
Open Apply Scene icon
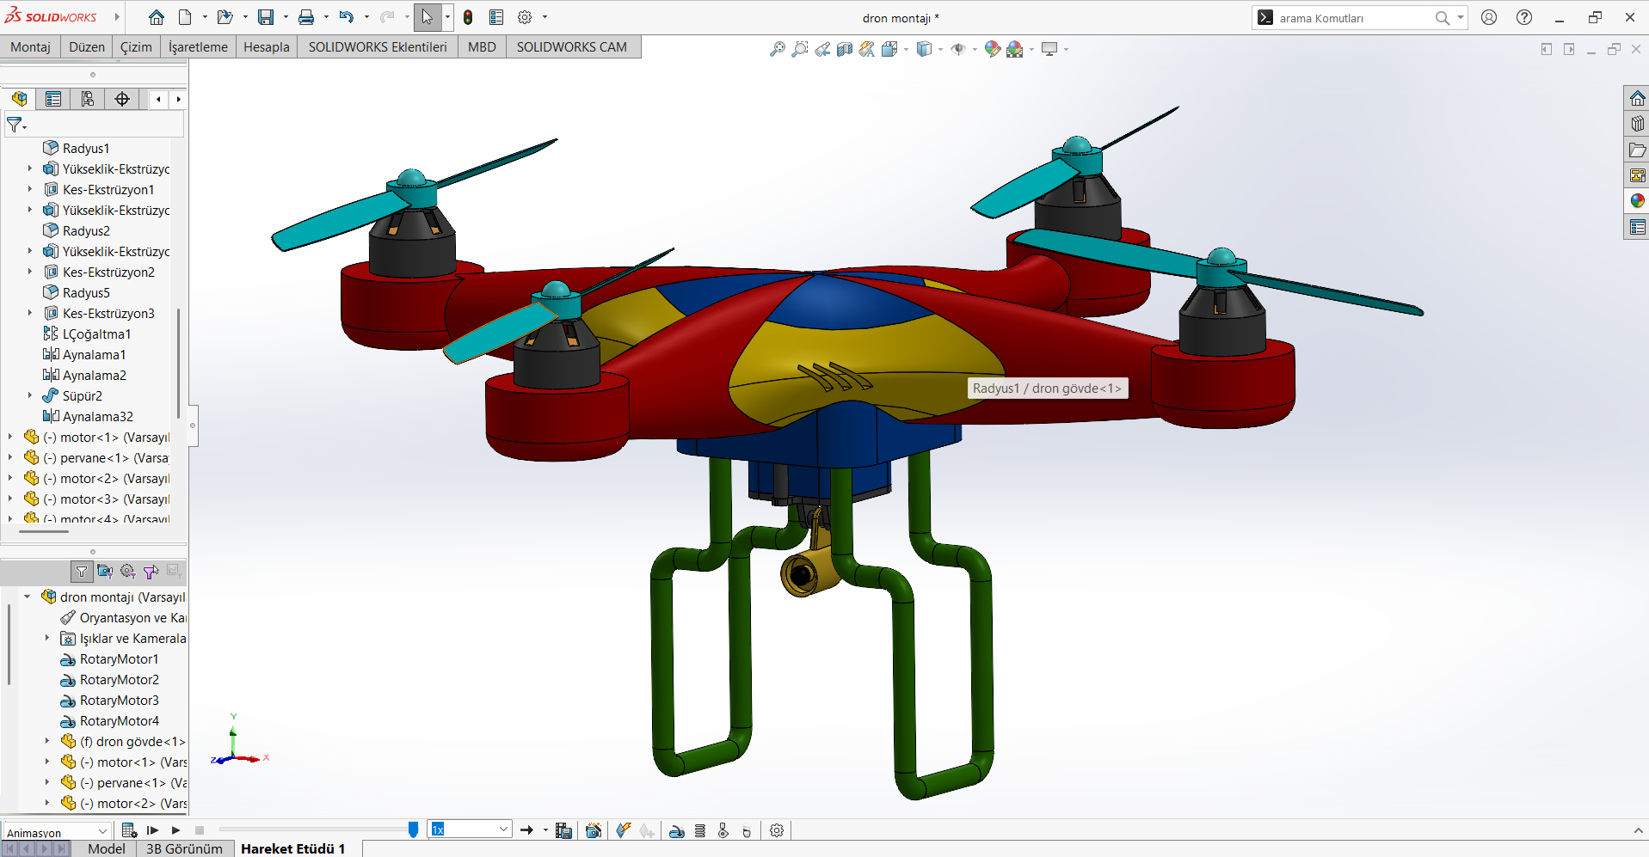coord(1015,49)
